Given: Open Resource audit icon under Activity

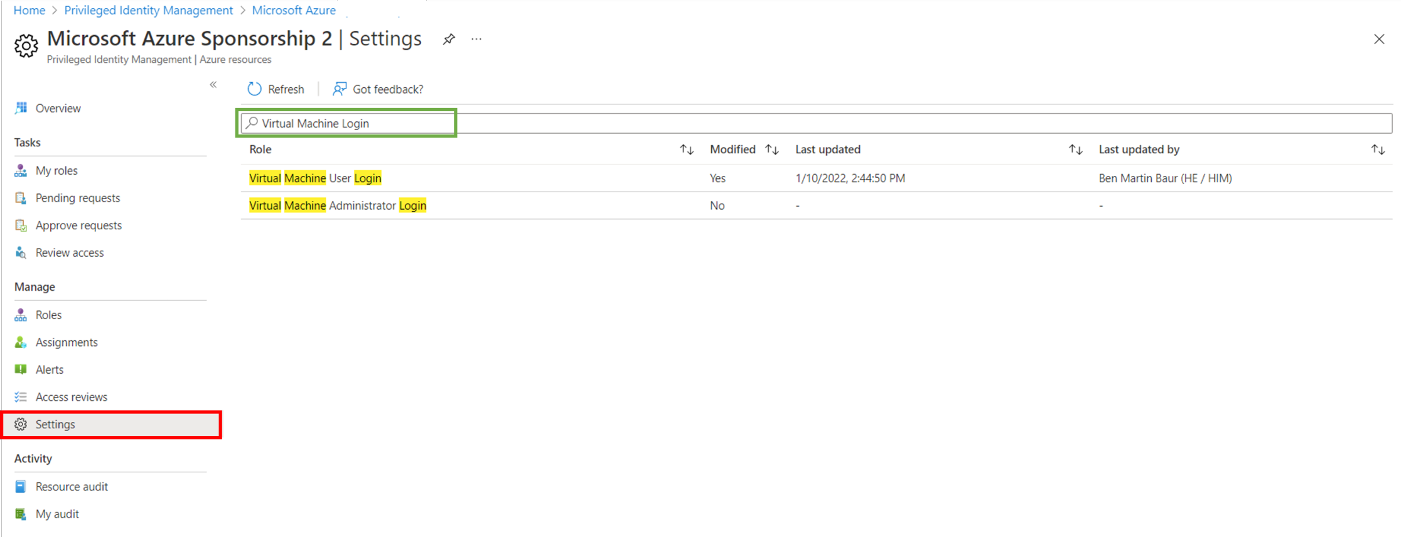Looking at the screenshot, I should [x=21, y=487].
